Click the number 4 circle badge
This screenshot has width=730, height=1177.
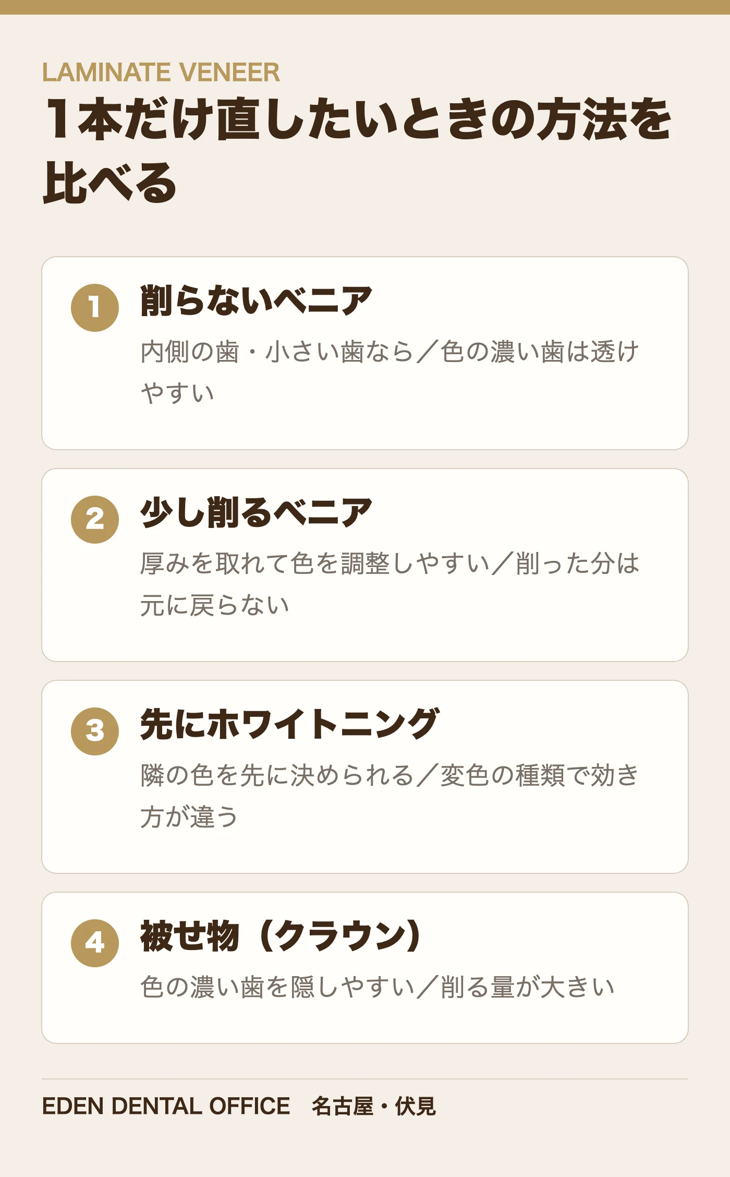tap(95, 943)
